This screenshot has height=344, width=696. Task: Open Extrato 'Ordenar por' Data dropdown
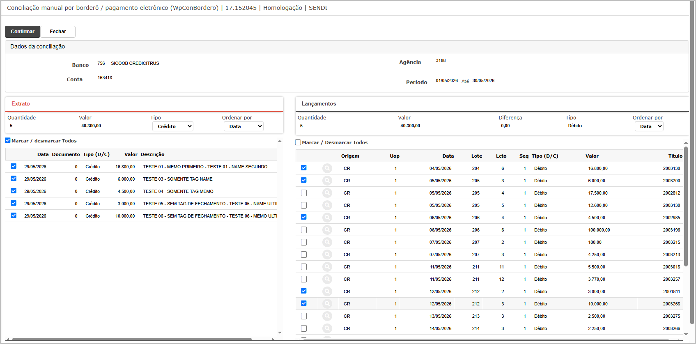[x=243, y=126]
